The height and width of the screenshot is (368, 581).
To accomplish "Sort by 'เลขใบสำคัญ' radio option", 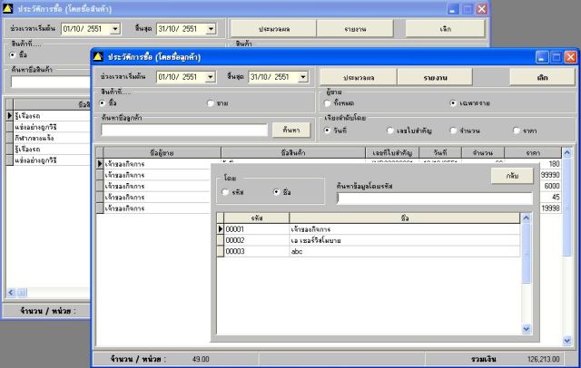I will pos(390,131).
